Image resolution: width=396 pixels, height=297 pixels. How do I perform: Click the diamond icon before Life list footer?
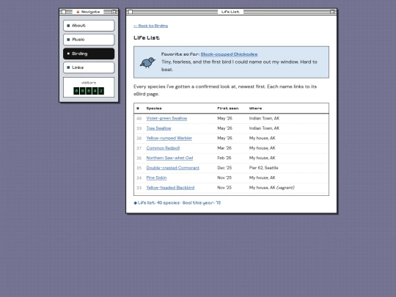point(136,203)
